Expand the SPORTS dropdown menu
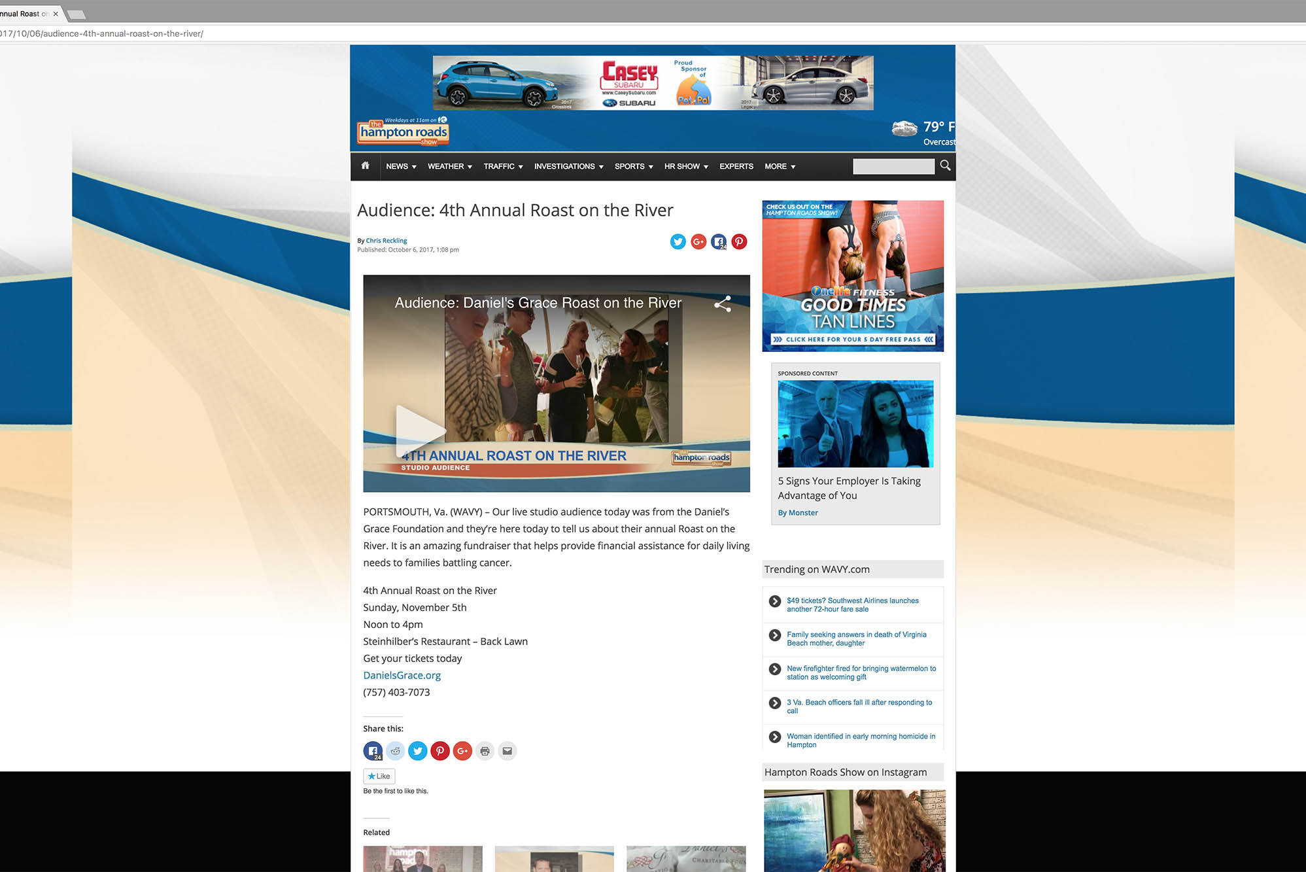The image size is (1306, 872). tap(634, 167)
